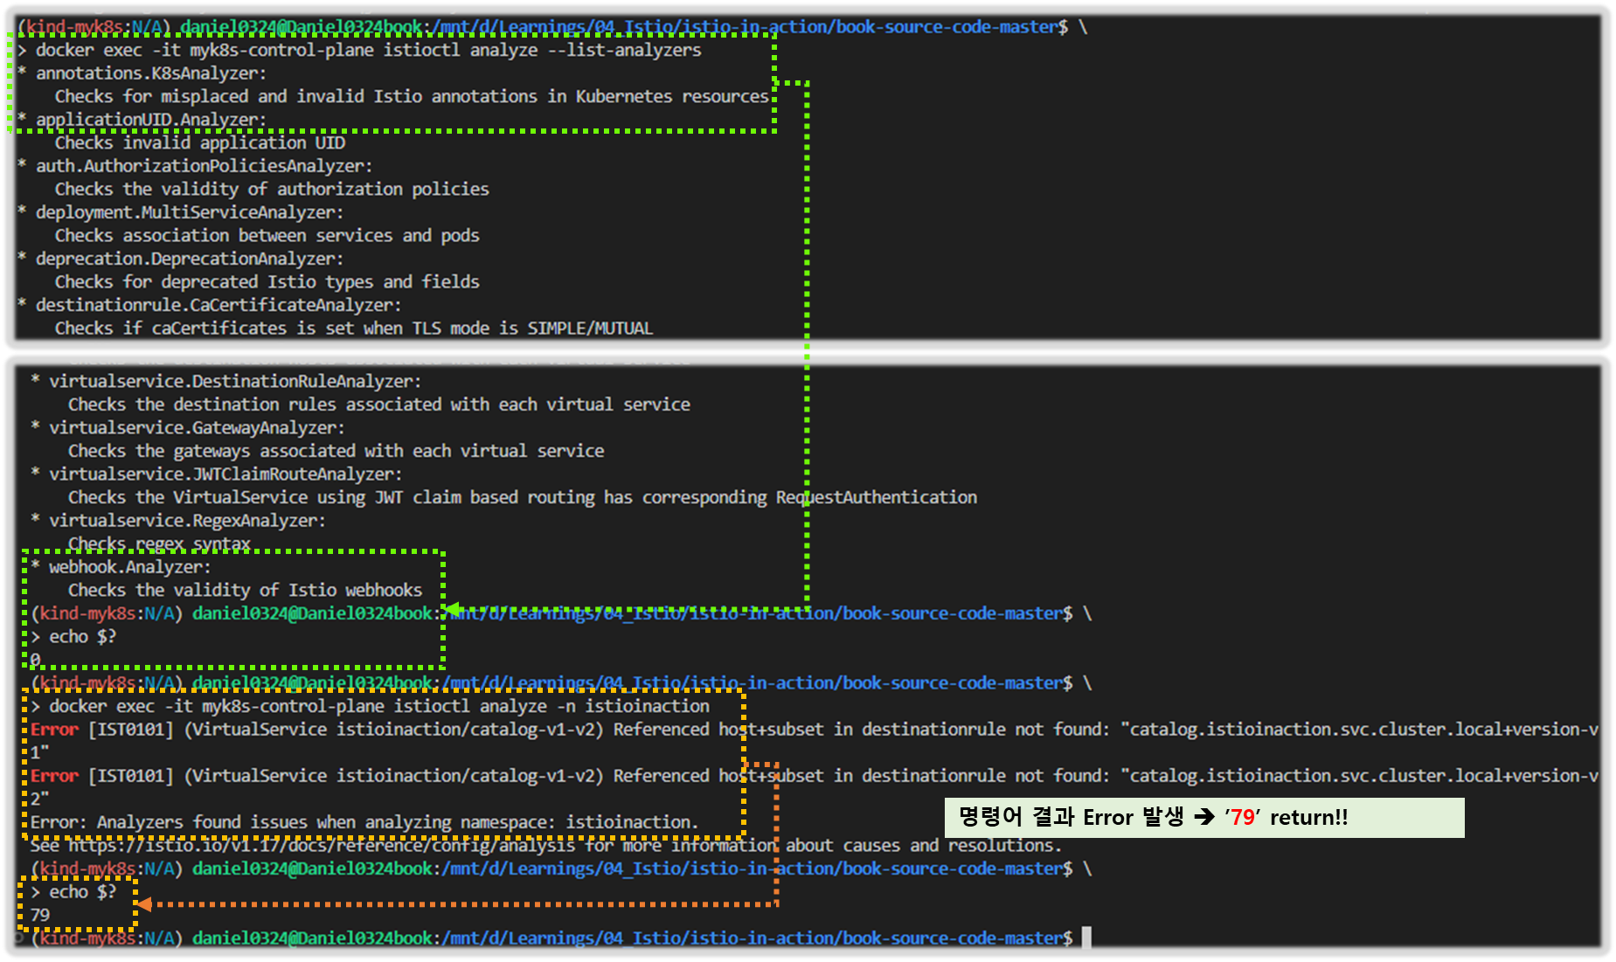Click 'Checks invalid application UID' text
1616x962 pixels.
200,142
